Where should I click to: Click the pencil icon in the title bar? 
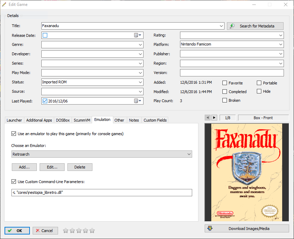(x=4, y=4)
